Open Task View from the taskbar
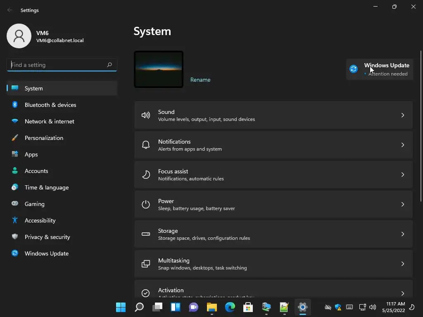423x317 pixels. coord(157,307)
